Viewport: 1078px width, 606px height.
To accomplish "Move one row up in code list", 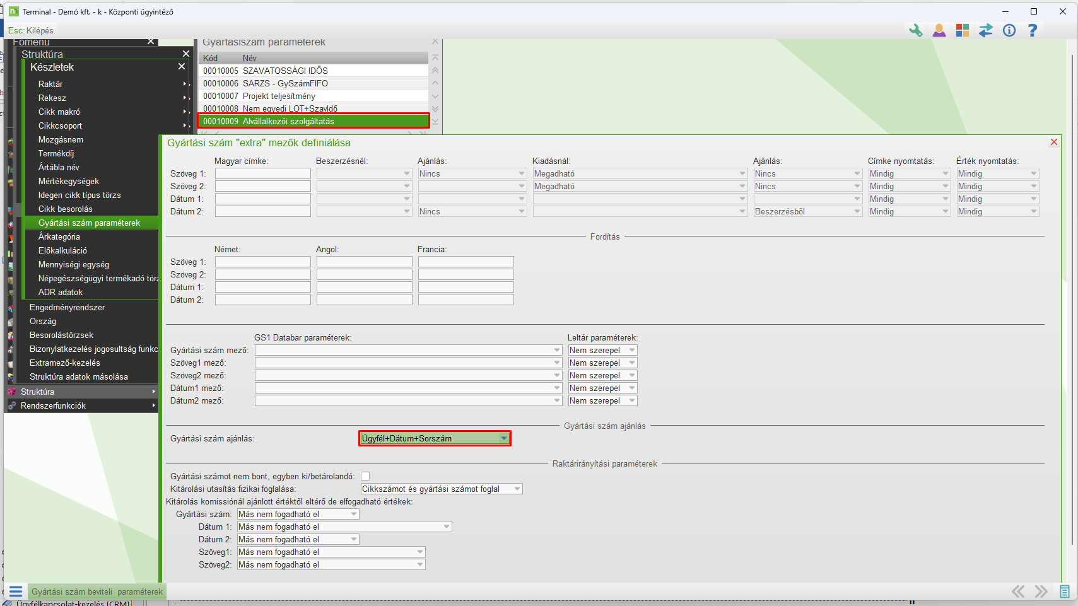I will 435,83.
